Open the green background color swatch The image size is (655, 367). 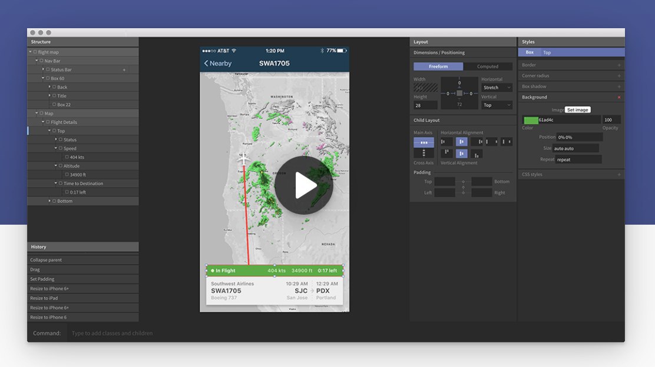531,120
